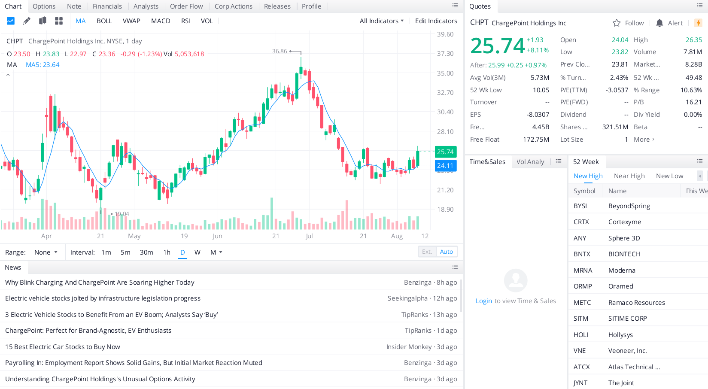
Task: Toggle the VOL indicator
Action: [x=207, y=21]
